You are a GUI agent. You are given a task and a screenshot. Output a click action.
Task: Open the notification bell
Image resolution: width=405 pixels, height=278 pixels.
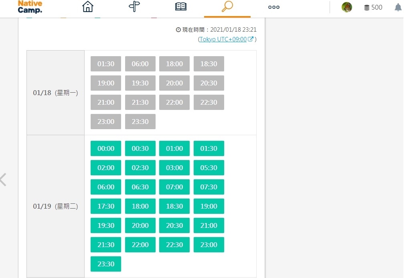(398, 7)
